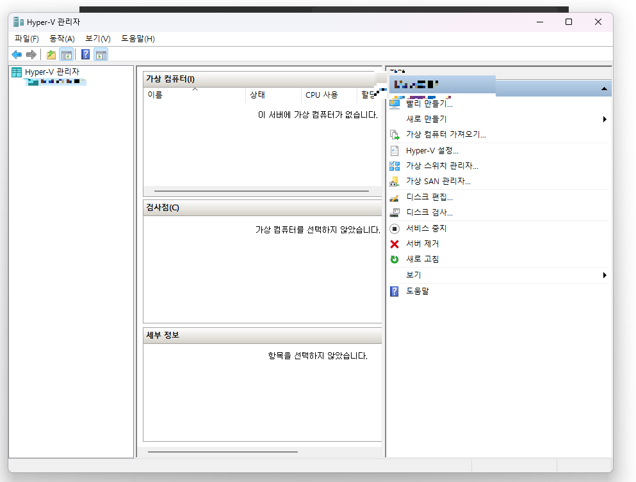Click the Hyper-V 관리자 tree node icon
This screenshot has width=636, height=482.
[17, 72]
